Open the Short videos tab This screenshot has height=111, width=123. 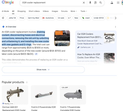(34, 11)
